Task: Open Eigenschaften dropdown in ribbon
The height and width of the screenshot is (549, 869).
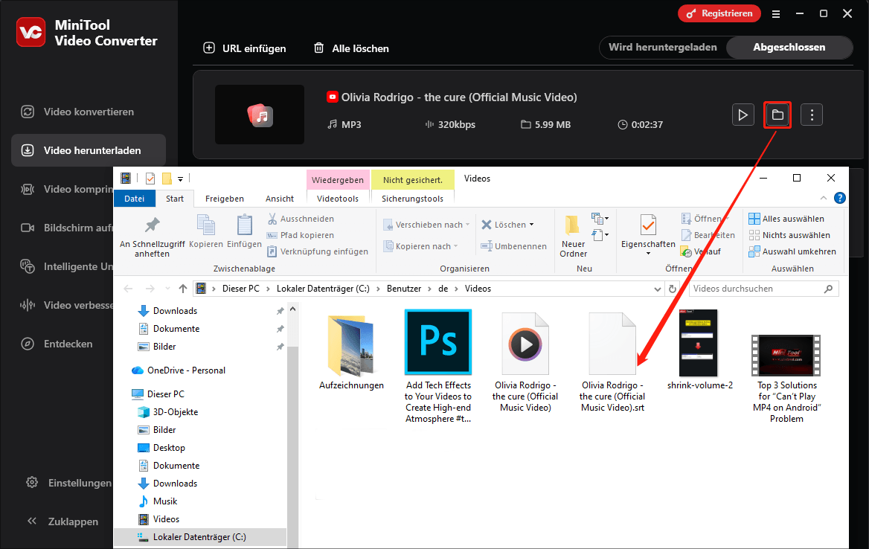Action: click(x=648, y=253)
